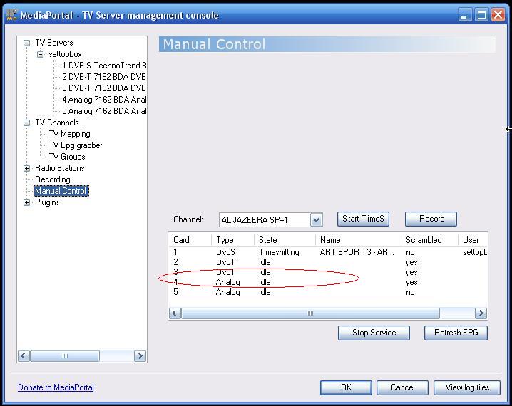Viewport: 512px width, 406px height.
Task: Confirm with the OK button
Action: click(346, 387)
